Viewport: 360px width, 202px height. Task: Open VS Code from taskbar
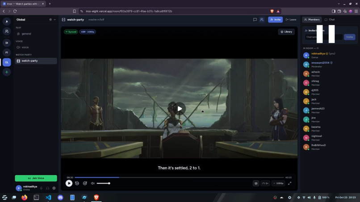click(48, 198)
